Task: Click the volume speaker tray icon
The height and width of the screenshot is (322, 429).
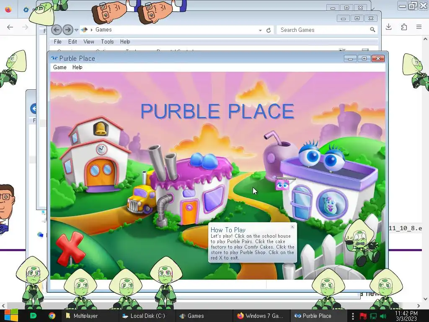Action: tap(383, 316)
